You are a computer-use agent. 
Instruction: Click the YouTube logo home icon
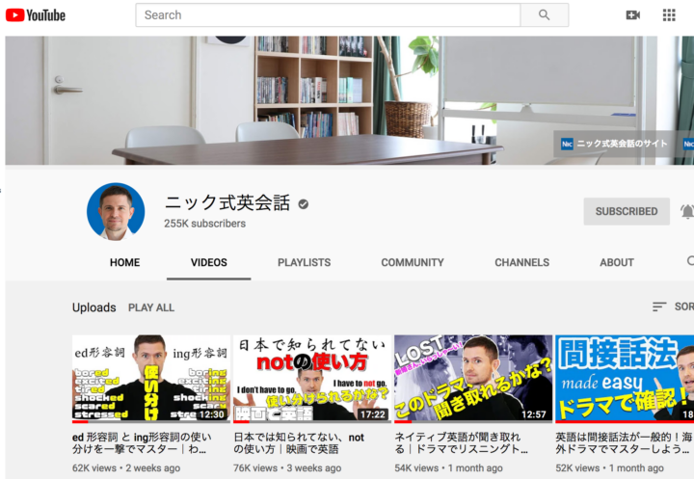coord(36,15)
